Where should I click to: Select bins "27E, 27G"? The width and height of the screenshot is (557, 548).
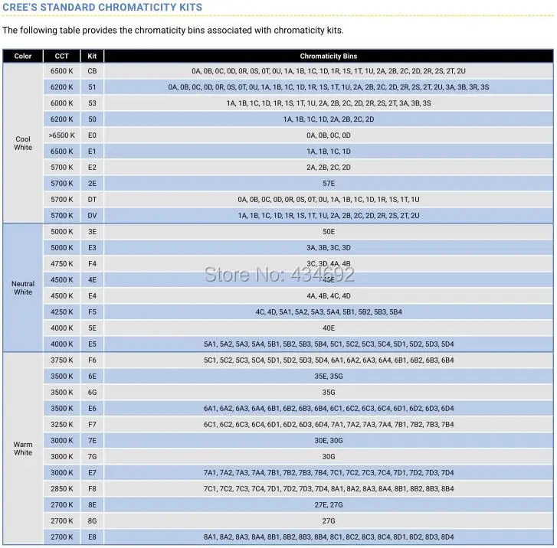click(329, 504)
